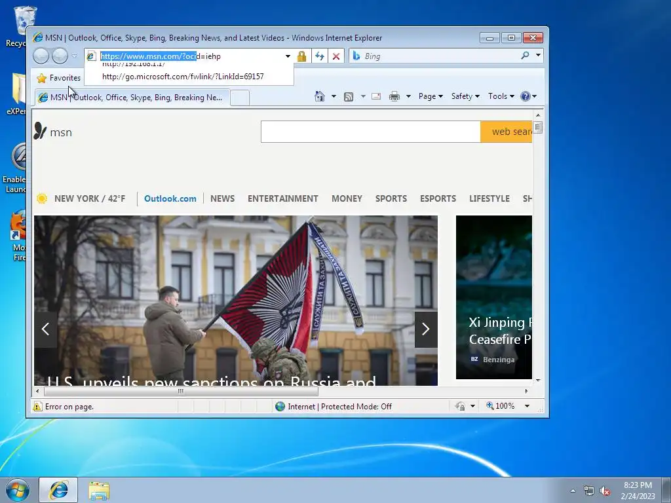Open Windows Explorer from taskbar

point(99,491)
